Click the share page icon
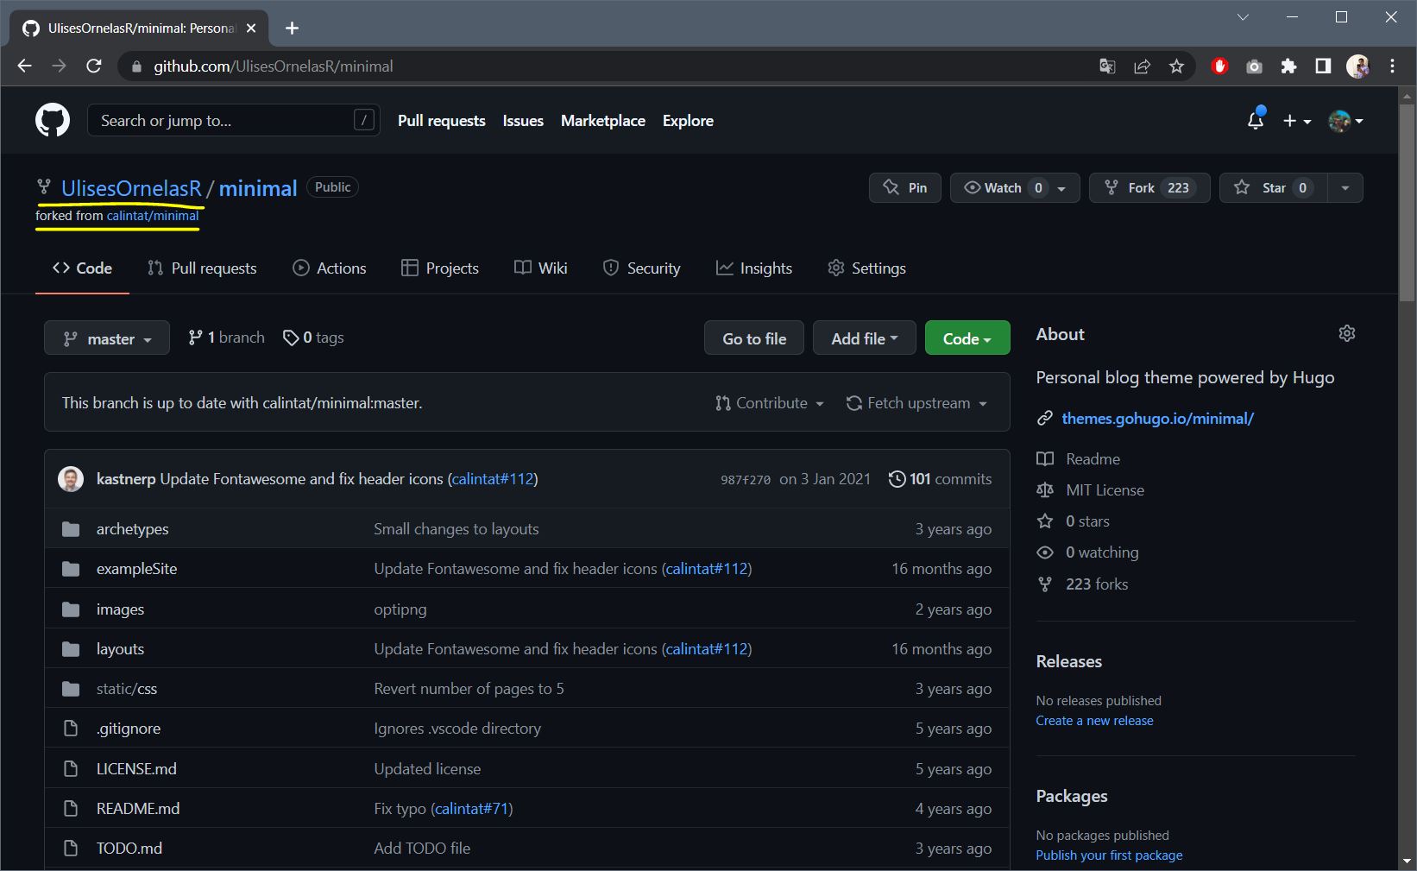The height and width of the screenshot is (871, 1417). click(x=1142, y=66)
